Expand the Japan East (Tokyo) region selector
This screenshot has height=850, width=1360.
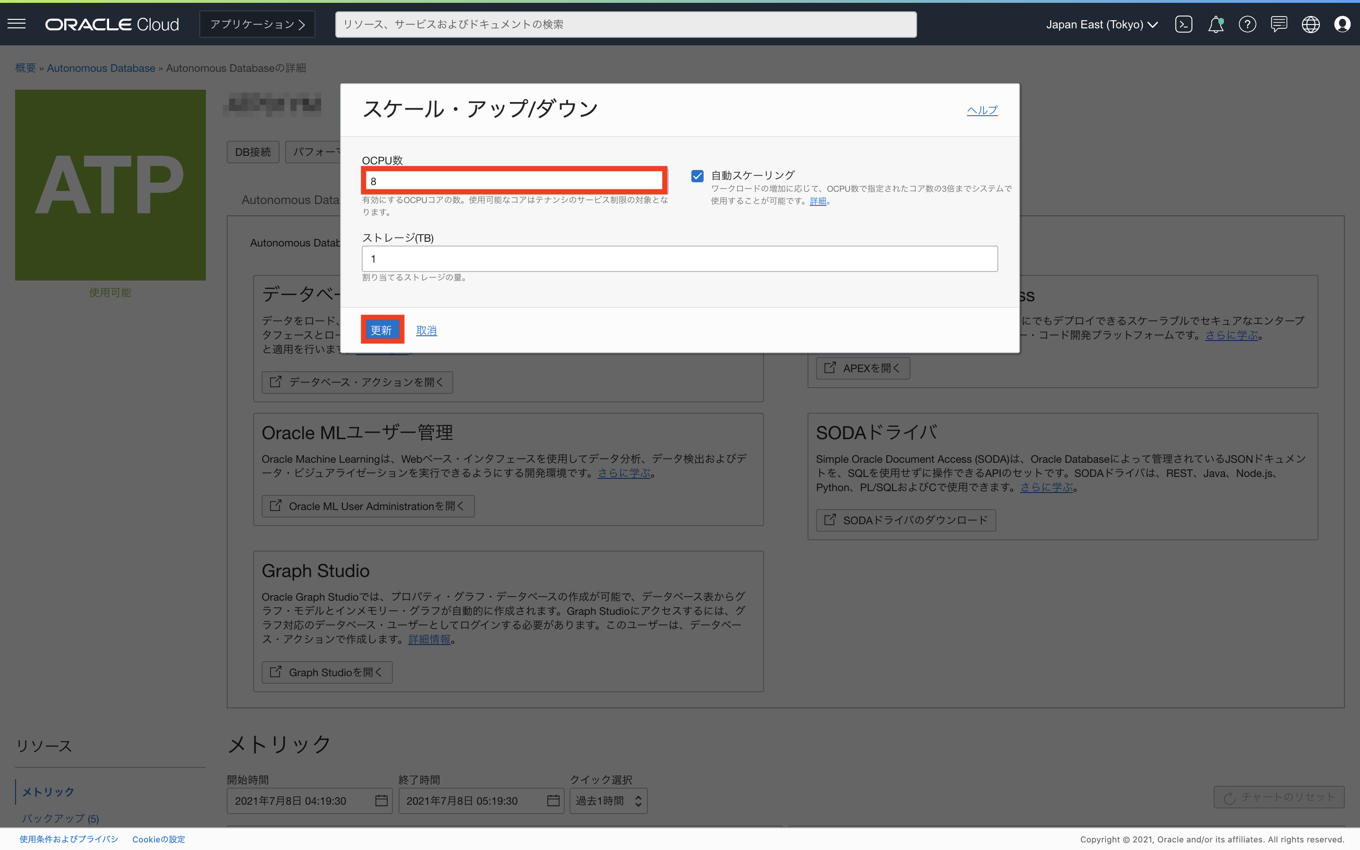[x=1102, y=24]
